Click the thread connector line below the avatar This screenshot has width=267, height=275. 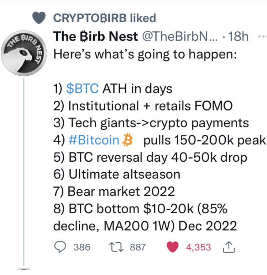(23, 171)
